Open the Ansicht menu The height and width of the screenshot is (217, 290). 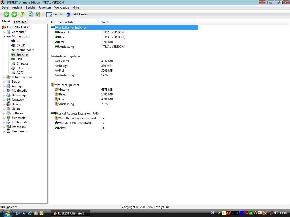coord(17,8)
